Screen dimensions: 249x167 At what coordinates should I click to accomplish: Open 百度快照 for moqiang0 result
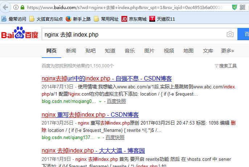[116, 101]
